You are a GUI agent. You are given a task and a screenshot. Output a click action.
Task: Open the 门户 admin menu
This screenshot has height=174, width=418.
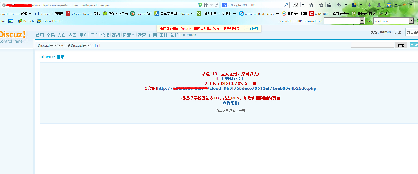pos(94,35)
